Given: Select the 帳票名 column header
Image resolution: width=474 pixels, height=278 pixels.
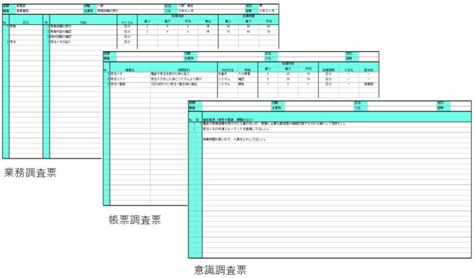Looking at the screenshot, I should [130, 69].
